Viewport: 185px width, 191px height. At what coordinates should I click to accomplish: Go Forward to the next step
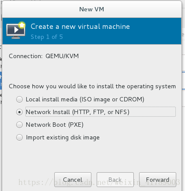point(157,180)
